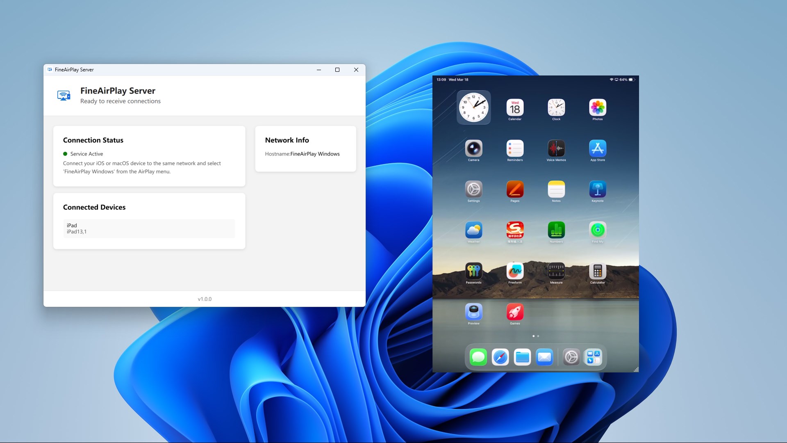The width and height of the screenshot is (787, 443).
Task: Open the Calculator app on iPad
Action: tap(598, 271)
